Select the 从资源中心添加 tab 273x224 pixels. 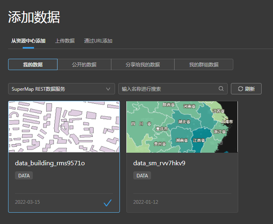click(x=28, y=41)
